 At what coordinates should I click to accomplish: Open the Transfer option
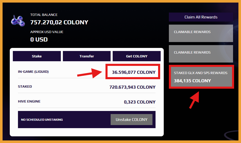point(87,56)
